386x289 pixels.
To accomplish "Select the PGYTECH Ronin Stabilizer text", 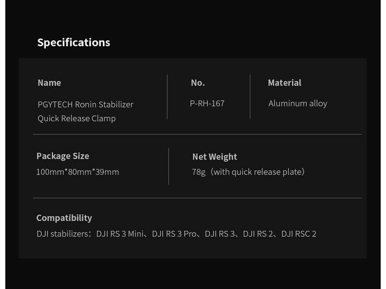I will tap(85, 104).
